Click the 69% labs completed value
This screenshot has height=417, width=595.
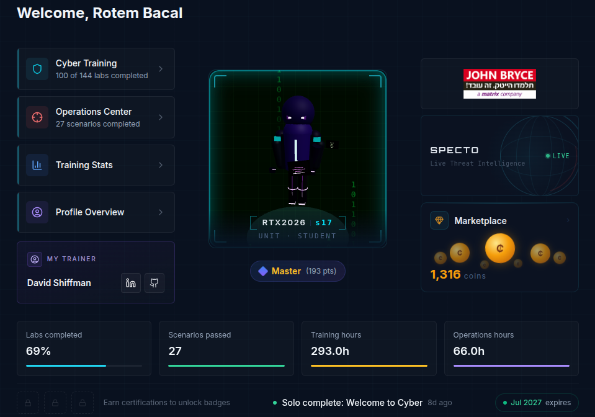tap(38, 351)
